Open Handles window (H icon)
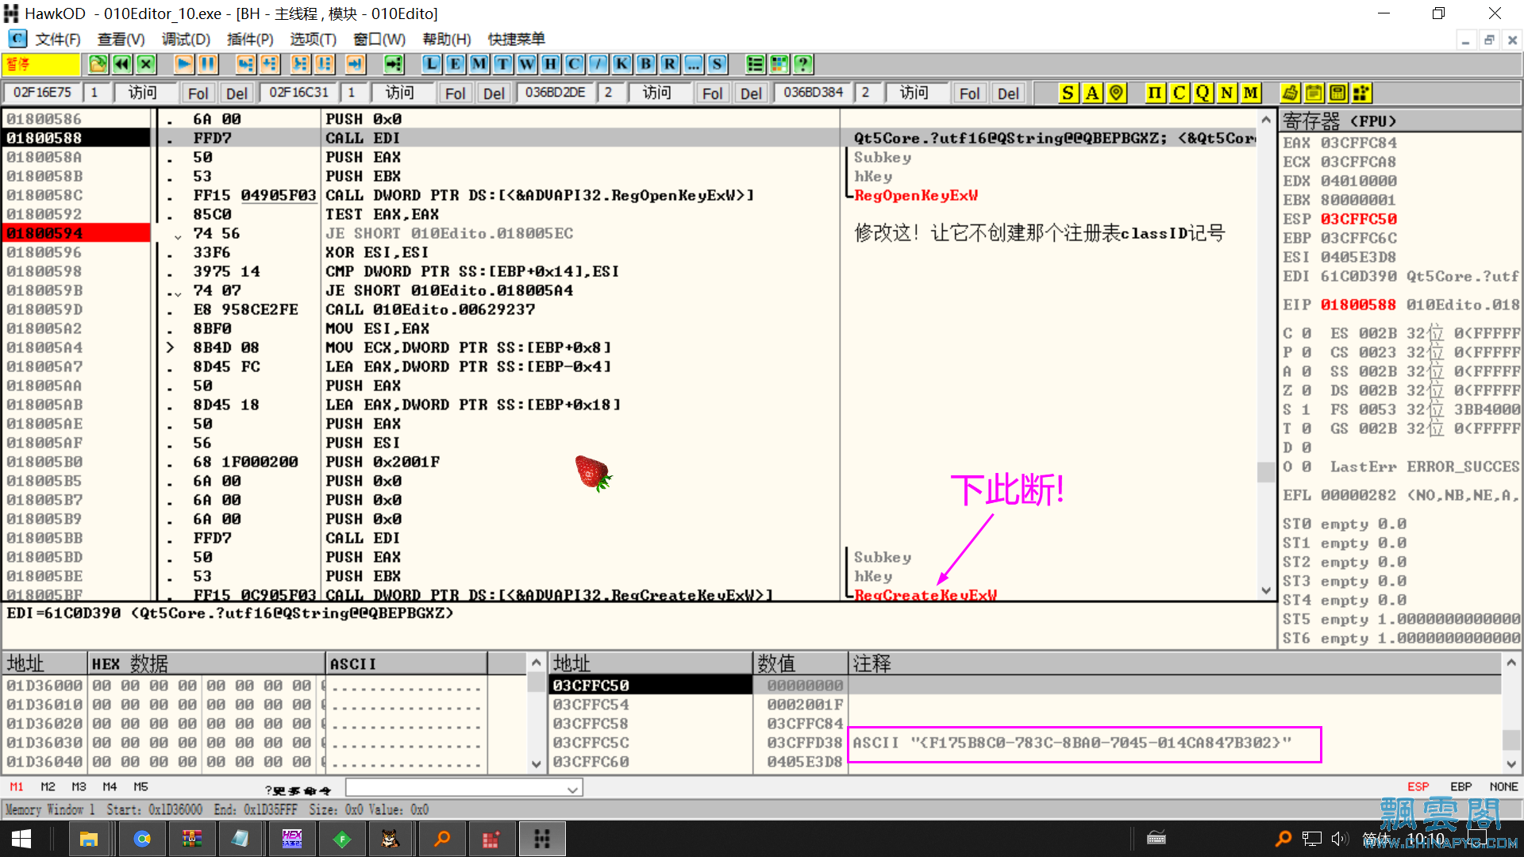The height and width of the screenshot is (857, 1524). (x=550, y=64)
